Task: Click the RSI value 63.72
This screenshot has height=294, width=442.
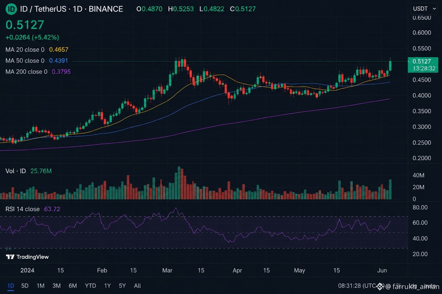Action: tap(52, 209)
